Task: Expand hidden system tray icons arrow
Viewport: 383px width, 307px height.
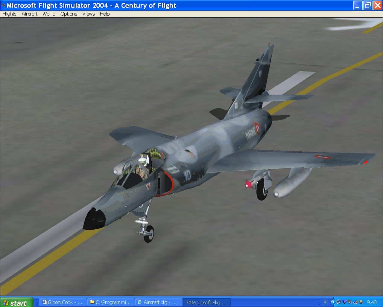Action: click(333, 302)
